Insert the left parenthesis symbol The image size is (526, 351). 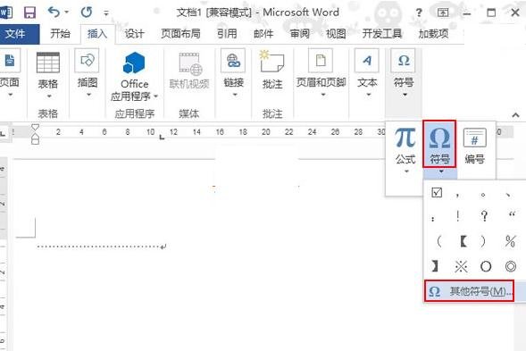439,241
